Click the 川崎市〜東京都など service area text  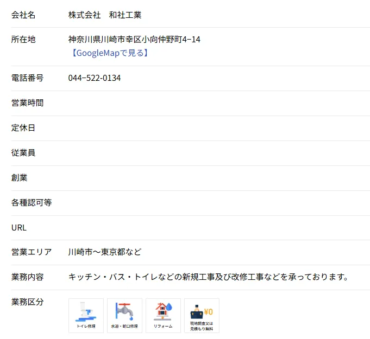[105, 252]
